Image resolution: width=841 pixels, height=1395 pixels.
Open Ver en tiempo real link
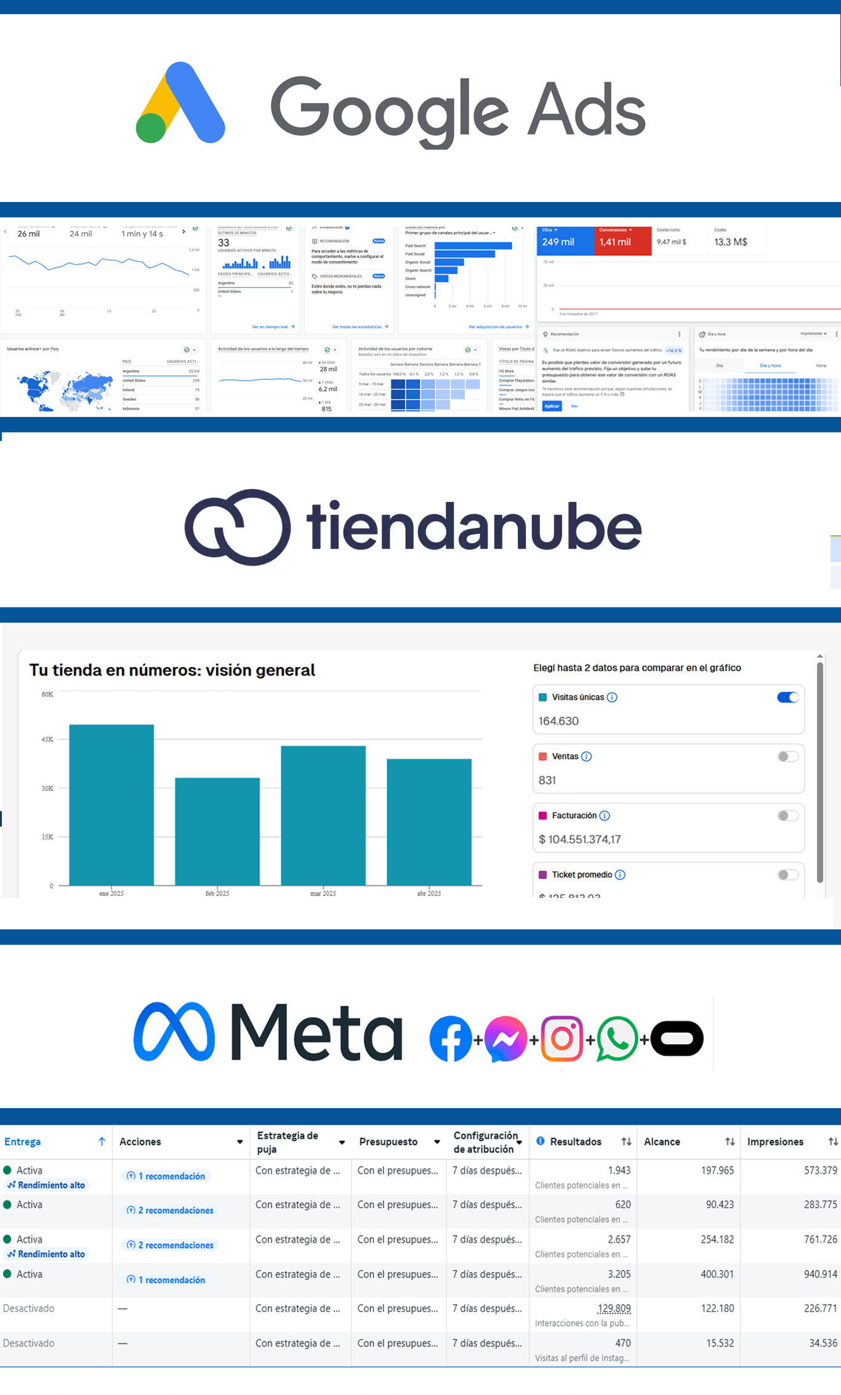(x=273, y=327)
